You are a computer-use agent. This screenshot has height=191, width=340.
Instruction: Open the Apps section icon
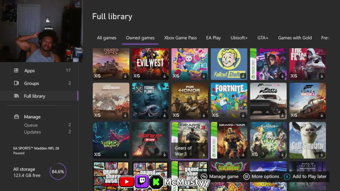click(16, 71)
